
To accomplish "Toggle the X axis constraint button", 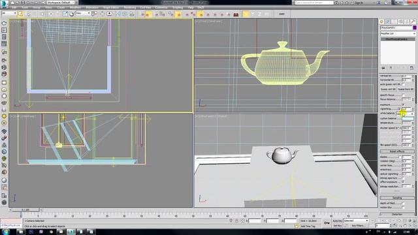I will click(246, 14).
